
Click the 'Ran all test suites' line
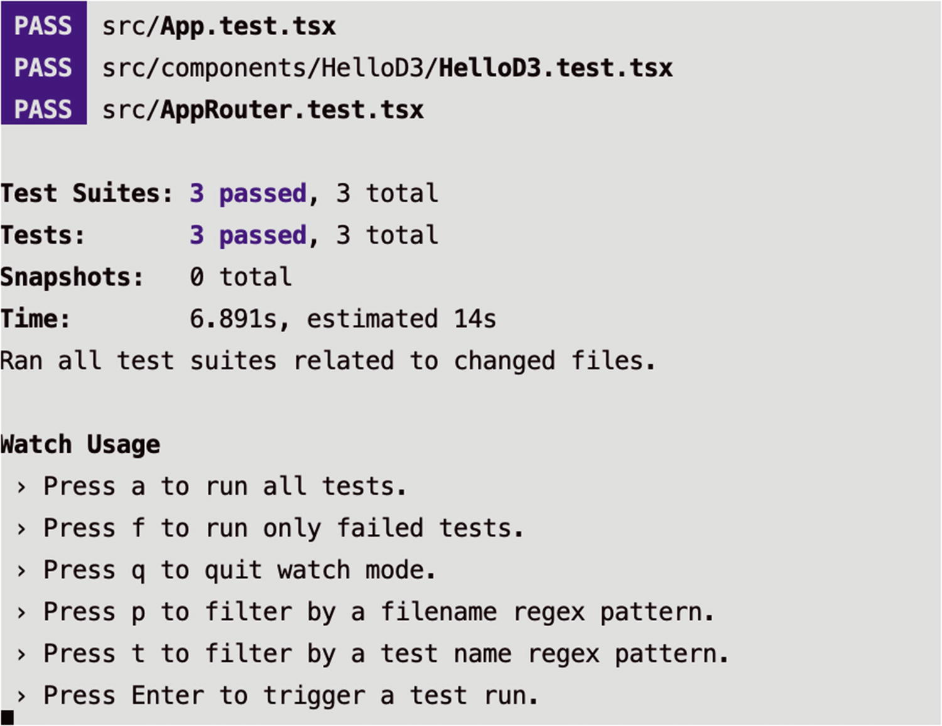[x=327, y=361]
